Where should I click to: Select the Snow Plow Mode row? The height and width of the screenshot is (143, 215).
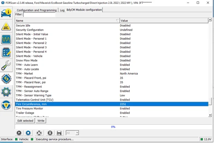111,60
